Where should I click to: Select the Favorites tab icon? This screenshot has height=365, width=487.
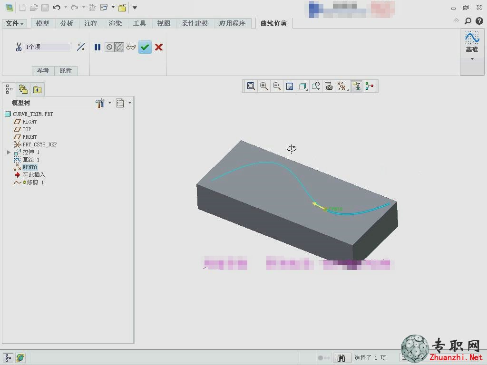pos(37,89)
